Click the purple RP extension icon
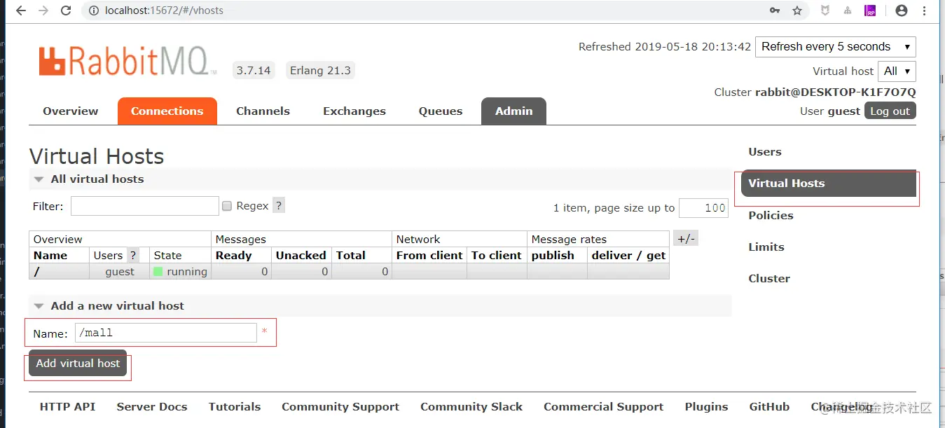The height and width of the screenshot is (428, 945). click(870, 11)
